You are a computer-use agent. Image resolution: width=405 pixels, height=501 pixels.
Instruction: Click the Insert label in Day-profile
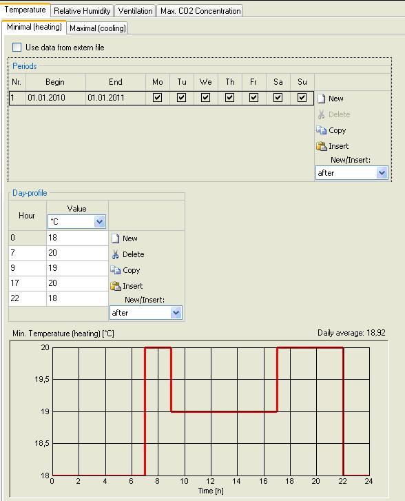[x=132, y=286]
